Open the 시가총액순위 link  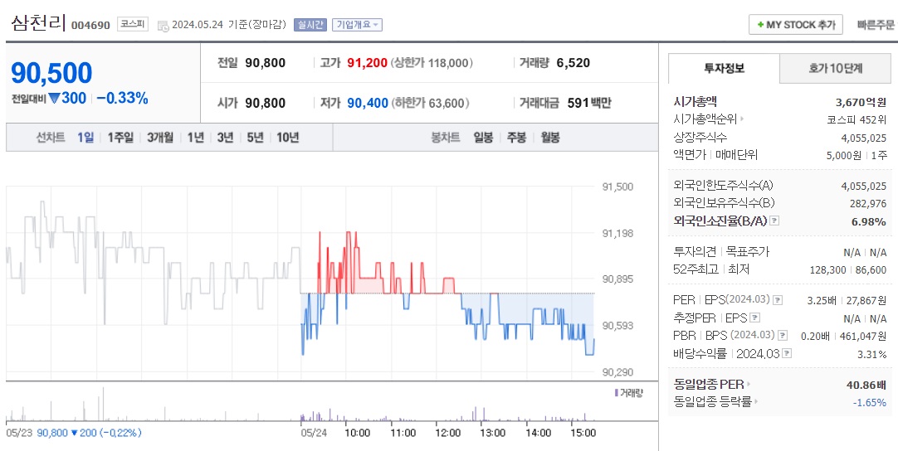tap(705, 119)
